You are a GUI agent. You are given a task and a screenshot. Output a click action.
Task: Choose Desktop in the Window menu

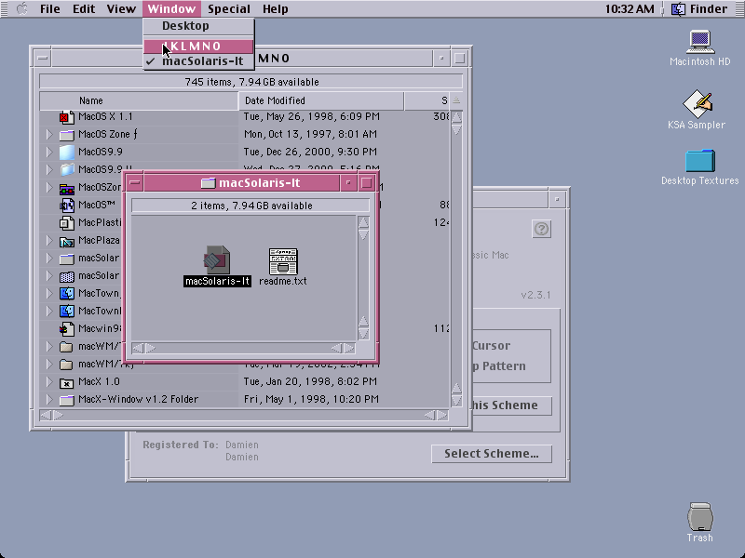point(198,26)
